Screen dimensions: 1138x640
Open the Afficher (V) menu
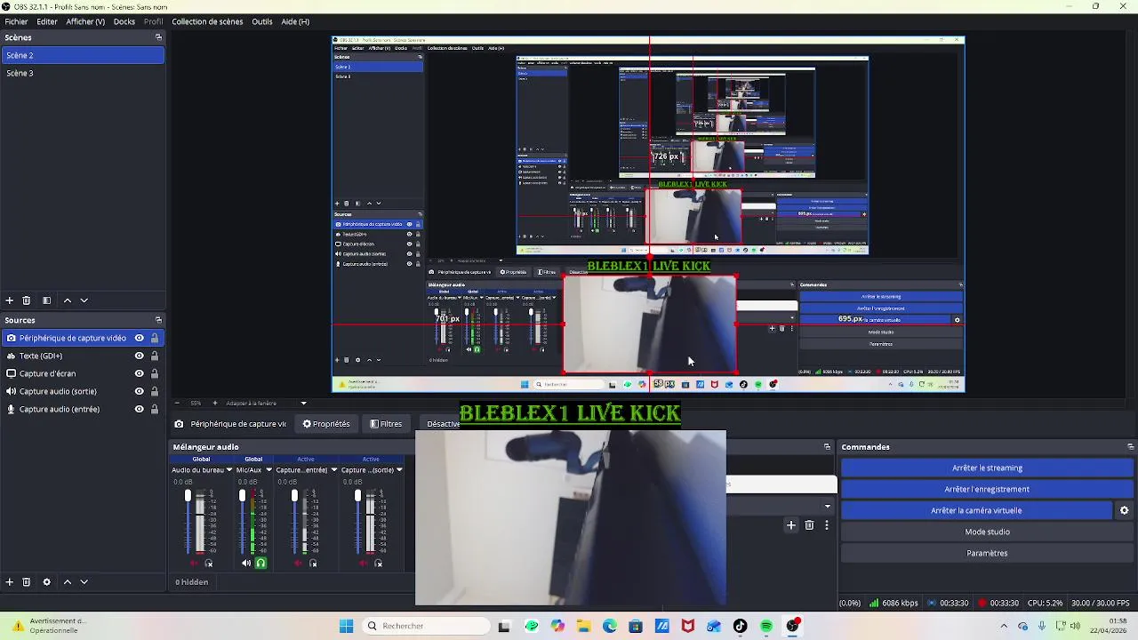click(x=85, y=21)
